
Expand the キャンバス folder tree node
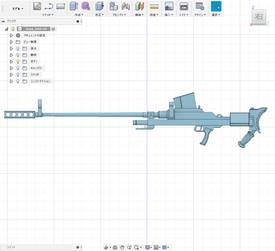tap(12, 68)
